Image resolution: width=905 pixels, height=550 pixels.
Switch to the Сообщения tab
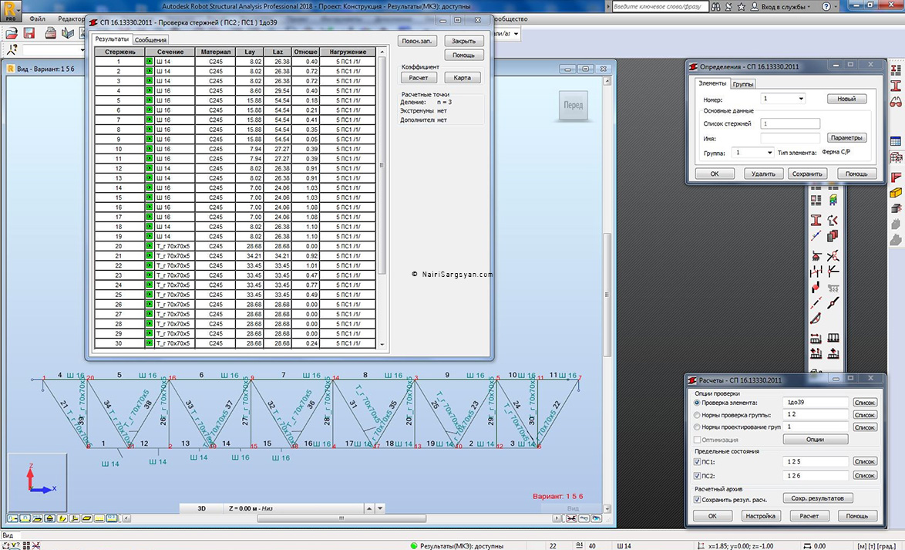point(150,40)
